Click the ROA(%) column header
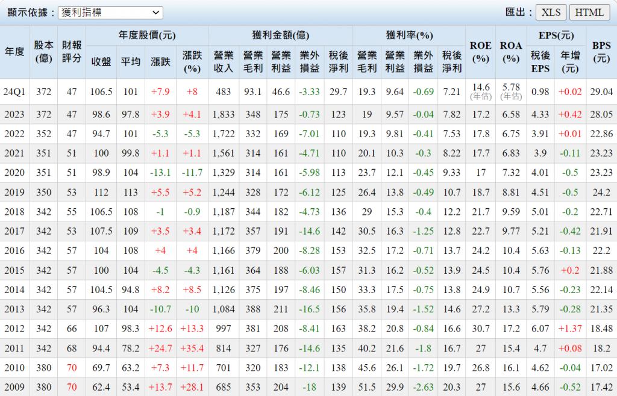Screen dimensions: 617x396 pos(511,52)
